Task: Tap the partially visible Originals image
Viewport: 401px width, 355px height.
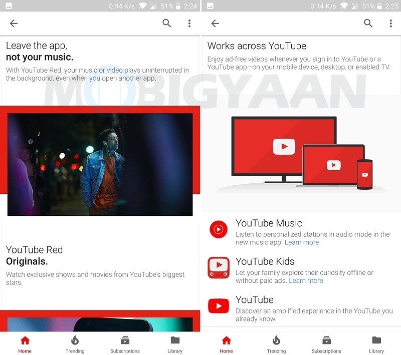Action: tap(100, 324)
